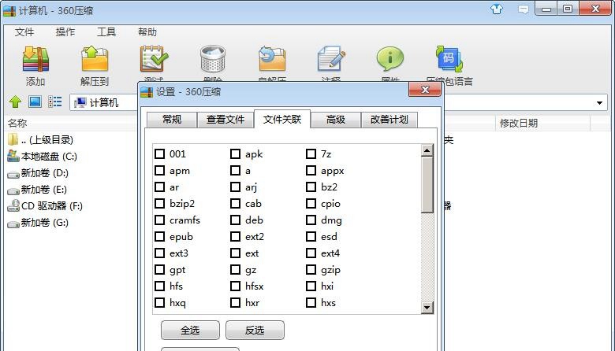615x351 pixels.
Task: Check the gpt format checkbox
Action: pyautogui.click(x=159, y=270)
